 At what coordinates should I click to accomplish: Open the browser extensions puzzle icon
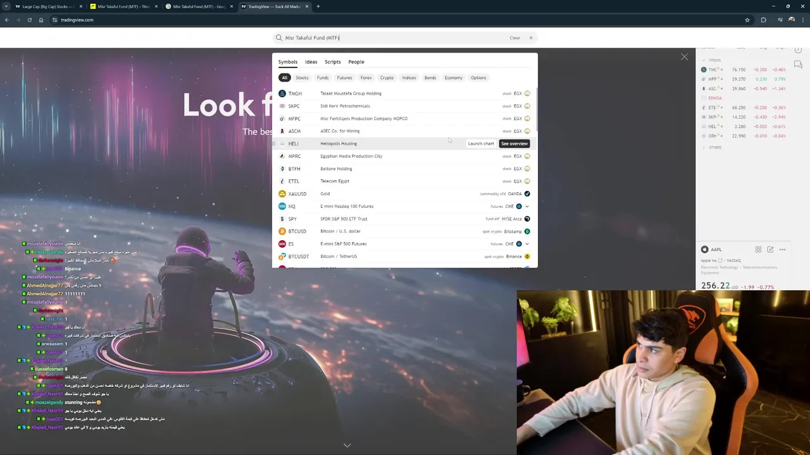(x=763, y=20)
